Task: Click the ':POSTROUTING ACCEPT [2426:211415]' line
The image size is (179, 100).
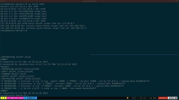Action: click(20, 79)
